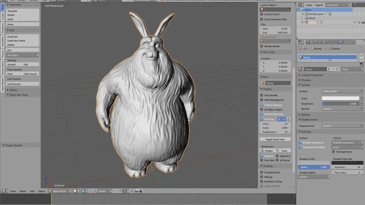Enable the Matcap shading checkbox

[x=262, y=177]
